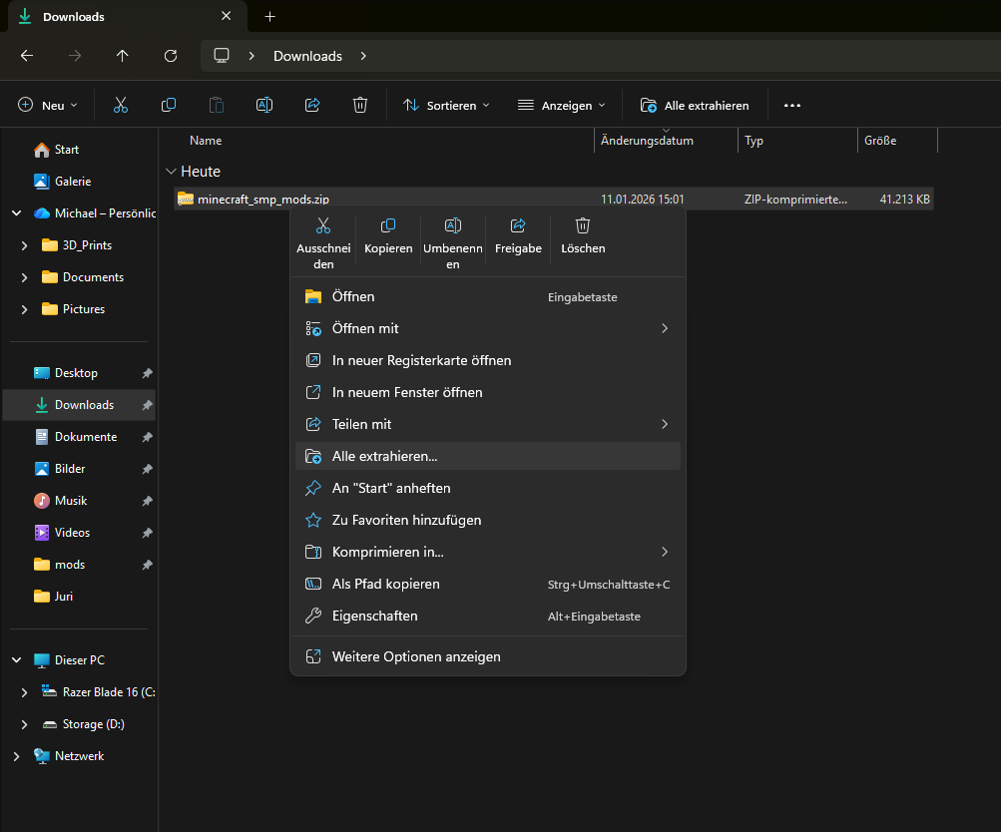This screenshot has width=1001, height=832.
Task: Click the Freigabe share icon in context menu
Action: coord(518,226)
